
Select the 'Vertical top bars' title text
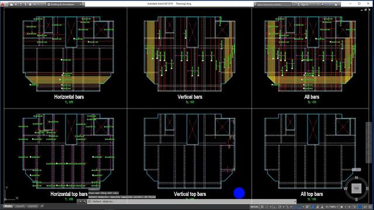click(190, 194)
